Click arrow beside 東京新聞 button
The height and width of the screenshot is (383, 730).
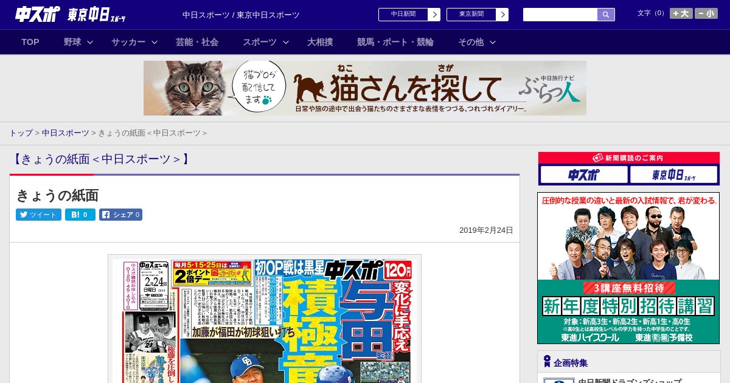502,15
